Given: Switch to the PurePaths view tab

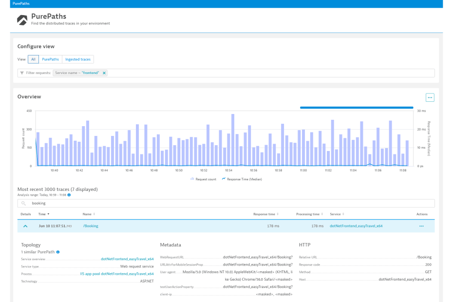Looking at the screenshot, I should pos(50,59).
